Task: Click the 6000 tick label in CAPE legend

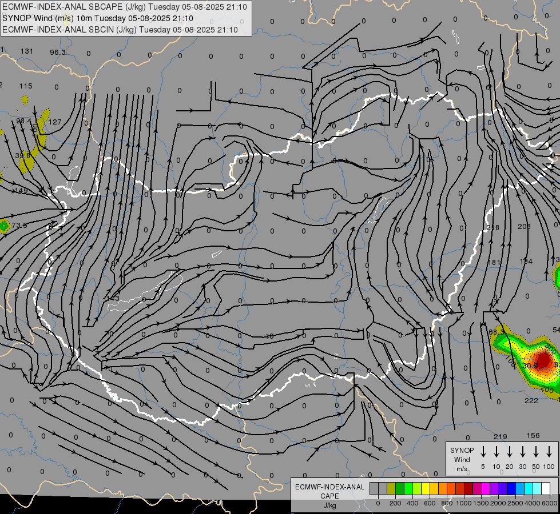Action: [x=550, y=503]
